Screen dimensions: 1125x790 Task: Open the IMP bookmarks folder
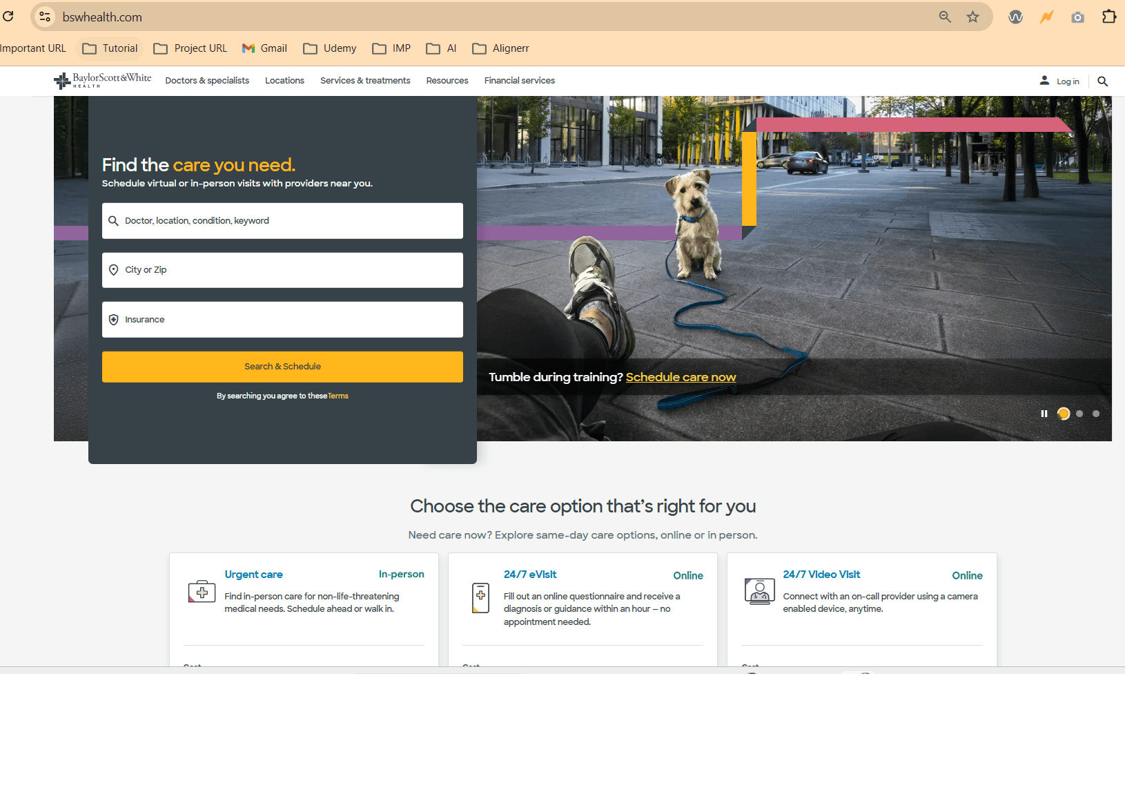tap(391, 48)
